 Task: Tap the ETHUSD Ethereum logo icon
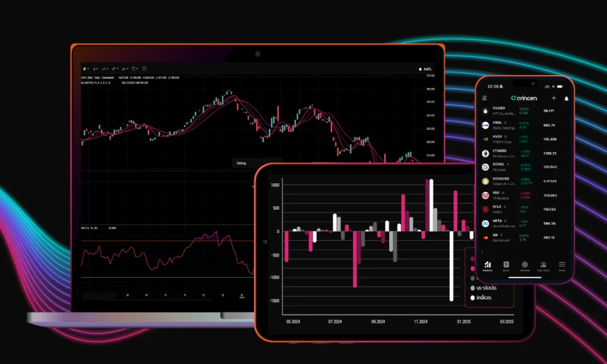pos(486,153)
